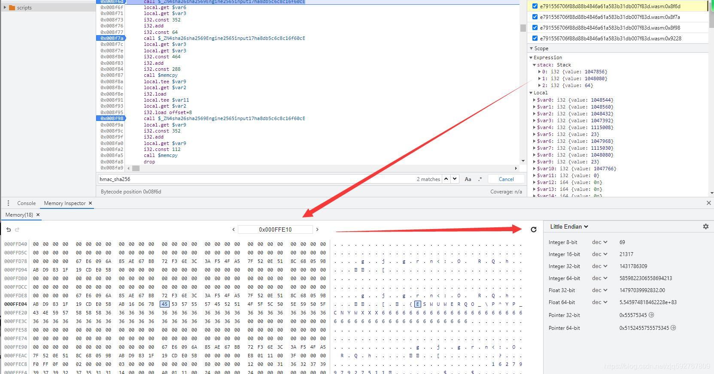Click code editor horizontal scrollbar

coord(136,168)
